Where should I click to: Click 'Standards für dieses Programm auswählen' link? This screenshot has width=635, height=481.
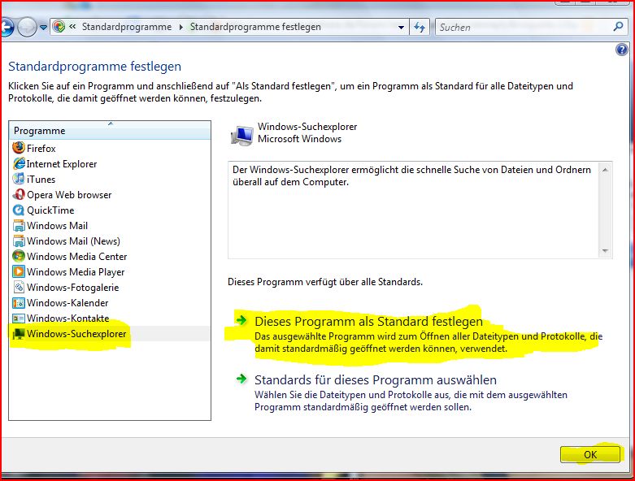click(x=376, y=380)
